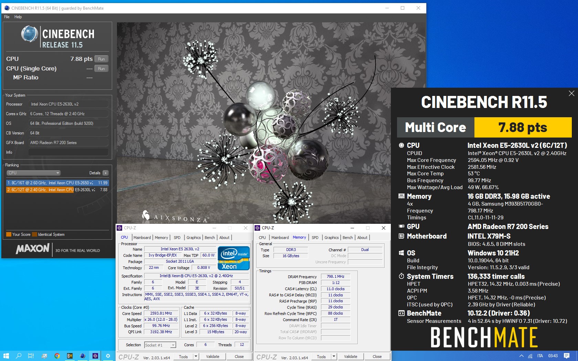Switch to CPU tab in right CPU-Z

click(262, 238)
